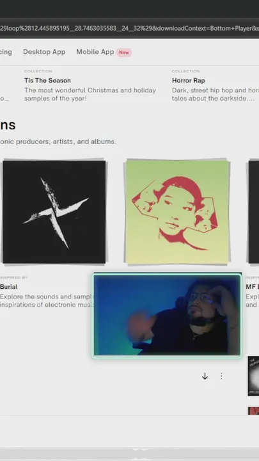The width and height of the screenshot is (259, 461).
Task: Open the small red cover at bottom right
Action: click(x=253, y=410)
